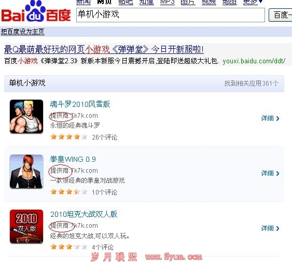The height and width of the screenshot is (262, 292).
Task: Open the 弹弹堂 sponsored ad headline link
Action: [x=104, y=50]
